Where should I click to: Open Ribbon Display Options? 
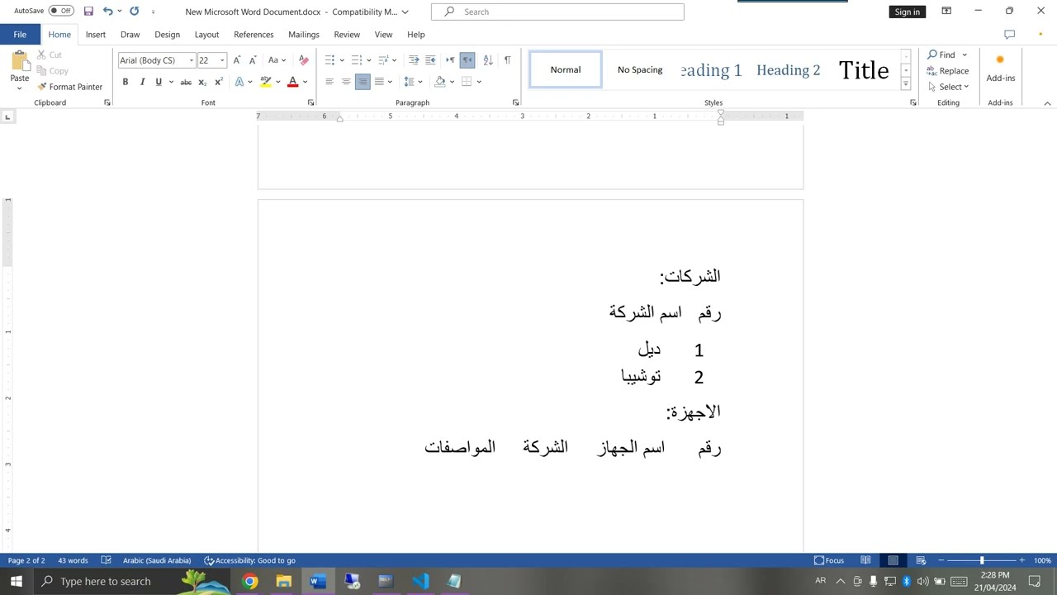point(946,12)
